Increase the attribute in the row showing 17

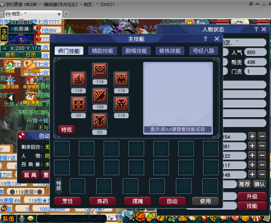pyautogui.click(x=252, y=165)
